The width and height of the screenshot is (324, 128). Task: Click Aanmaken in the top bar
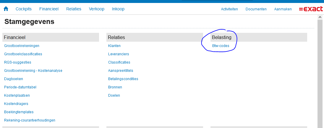(283, 9)
